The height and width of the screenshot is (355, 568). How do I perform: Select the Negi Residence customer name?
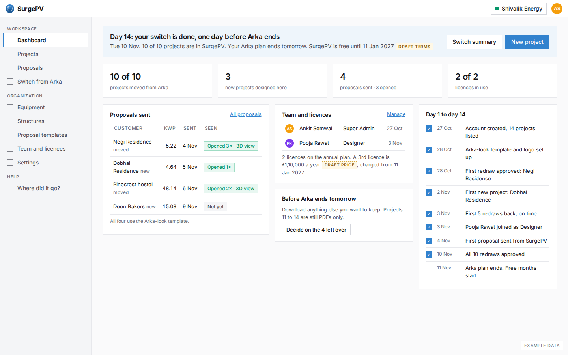(133, 142)
